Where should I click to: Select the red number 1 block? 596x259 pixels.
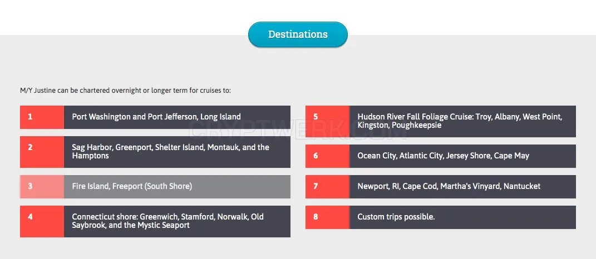tap(42, 117)
